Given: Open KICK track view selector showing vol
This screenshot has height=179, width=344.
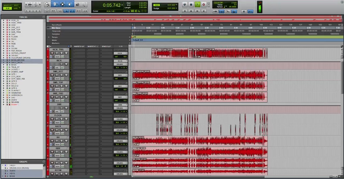Looking at the screenshot, I should 58,67.
